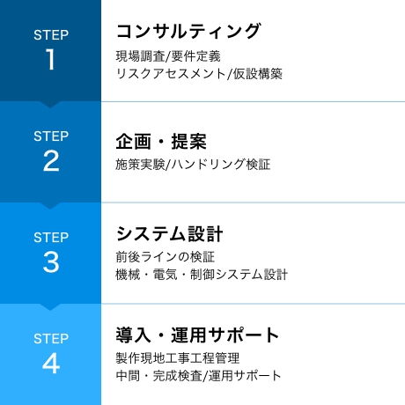Click the STEP 4 light blue block
405x405 pixels.
[x=50, y=354]
